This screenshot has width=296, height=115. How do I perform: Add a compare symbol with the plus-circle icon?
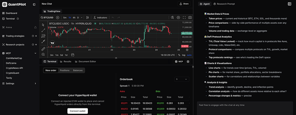[x=58, y=18]
